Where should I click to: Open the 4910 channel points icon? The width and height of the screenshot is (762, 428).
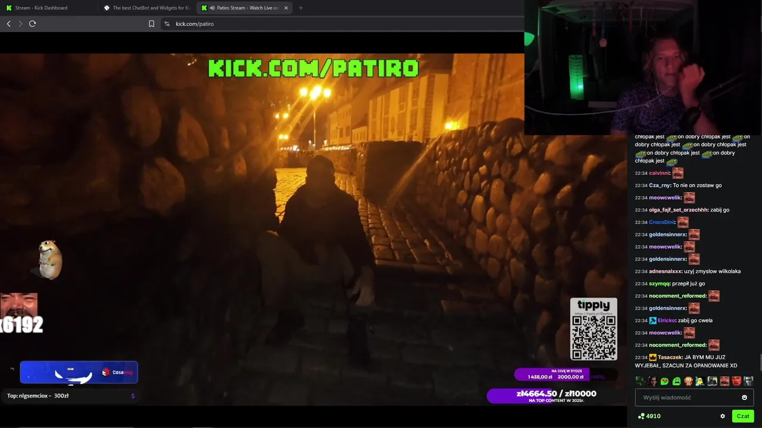[641, 416]
